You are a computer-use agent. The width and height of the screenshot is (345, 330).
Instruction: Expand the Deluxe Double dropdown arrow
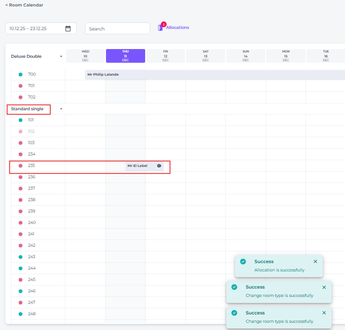coord(61,57)
